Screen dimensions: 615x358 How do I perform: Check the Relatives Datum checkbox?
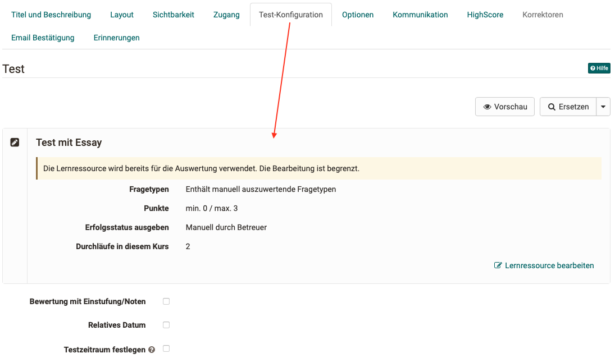166,325
